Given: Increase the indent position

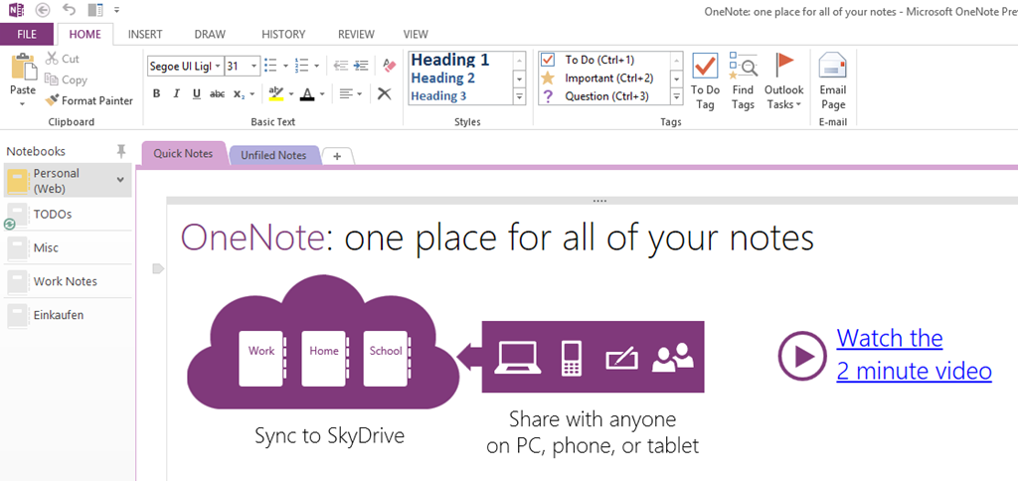Looking at the screenshot, I should click(361, 66).
